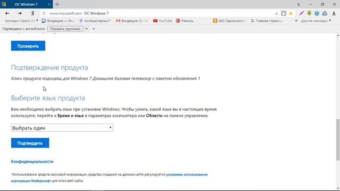
Task: Click the scrollbar up arrow
Action: click(338, 36)
